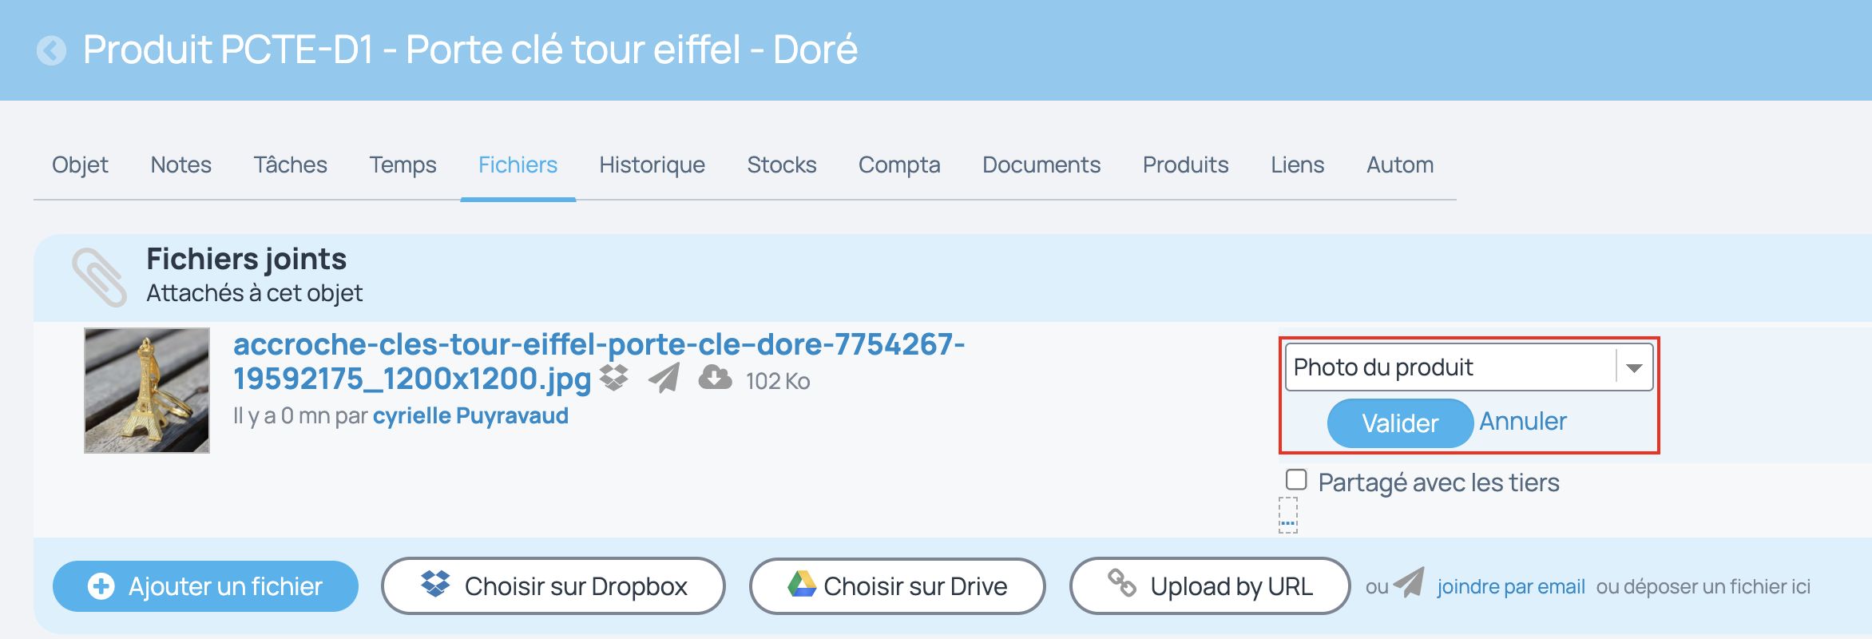Viewport: 1872px width, 639px height.
Task: Select the Fichiers tab
Action: tap(518, 165)
